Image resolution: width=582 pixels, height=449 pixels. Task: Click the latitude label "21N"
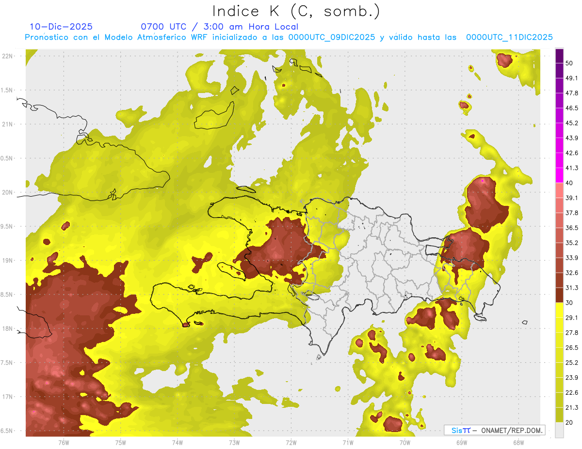[x=8, y=124]
